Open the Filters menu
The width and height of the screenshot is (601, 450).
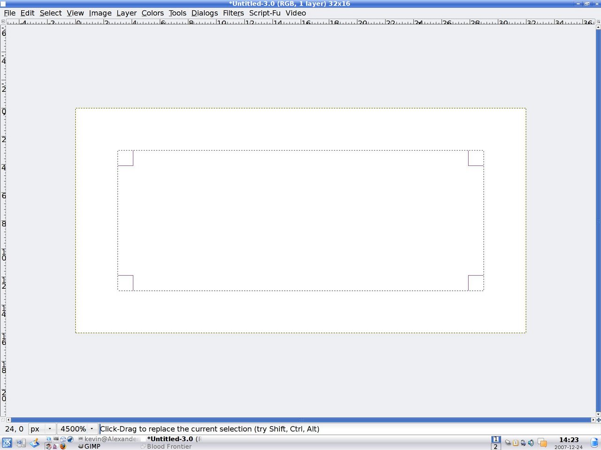(x=233, y=13)
